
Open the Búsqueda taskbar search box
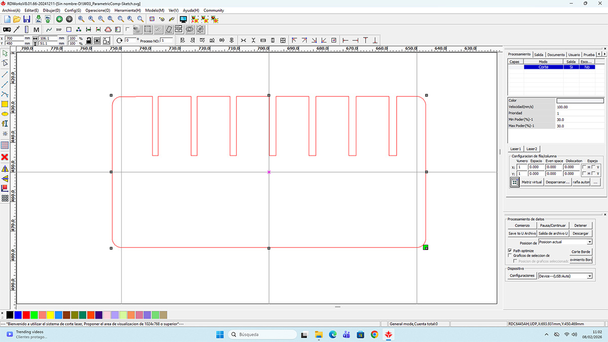(x=262, y=334)
